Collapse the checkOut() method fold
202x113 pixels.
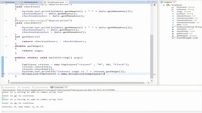[6, 20]
